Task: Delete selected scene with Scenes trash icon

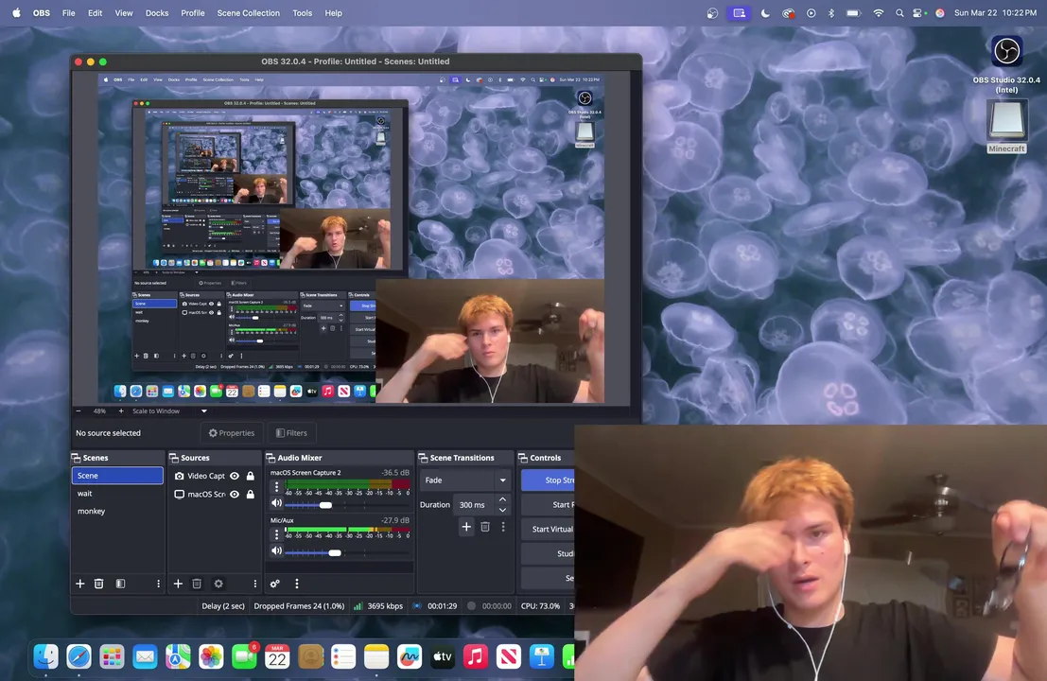Action: [x=98, y=584]
